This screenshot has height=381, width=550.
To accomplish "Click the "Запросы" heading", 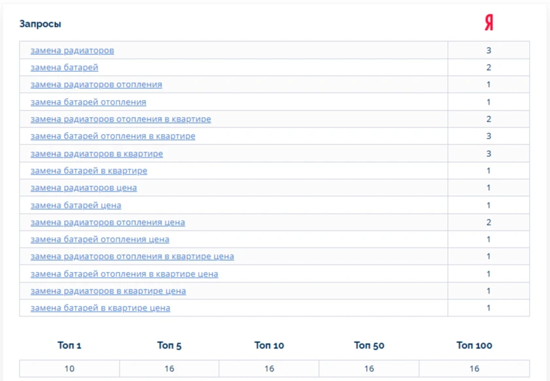I will [x=41, y=24].
